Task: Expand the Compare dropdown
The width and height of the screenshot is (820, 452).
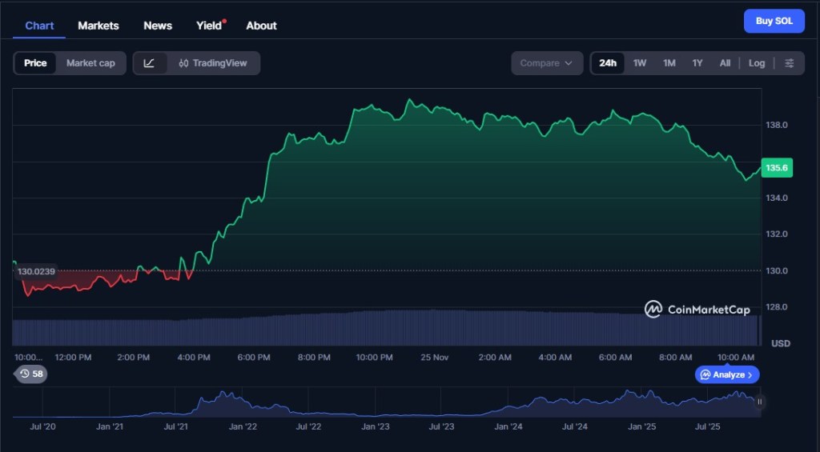Action: 547,63
